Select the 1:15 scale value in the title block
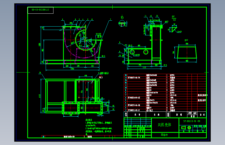 click(x=203, y=128)
